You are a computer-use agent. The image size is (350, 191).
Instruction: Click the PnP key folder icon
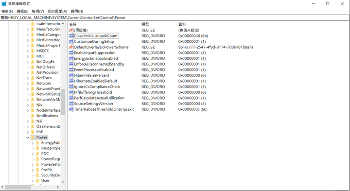click(33, 132)
